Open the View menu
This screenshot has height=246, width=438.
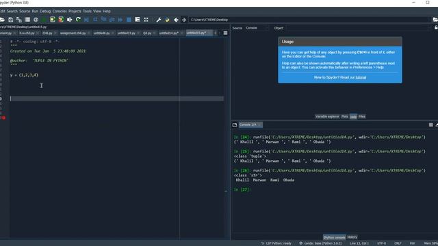97,11
